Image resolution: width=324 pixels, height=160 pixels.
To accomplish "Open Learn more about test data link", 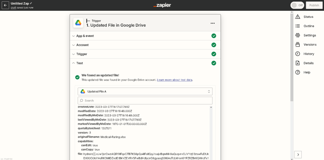I will coord(175,80).
